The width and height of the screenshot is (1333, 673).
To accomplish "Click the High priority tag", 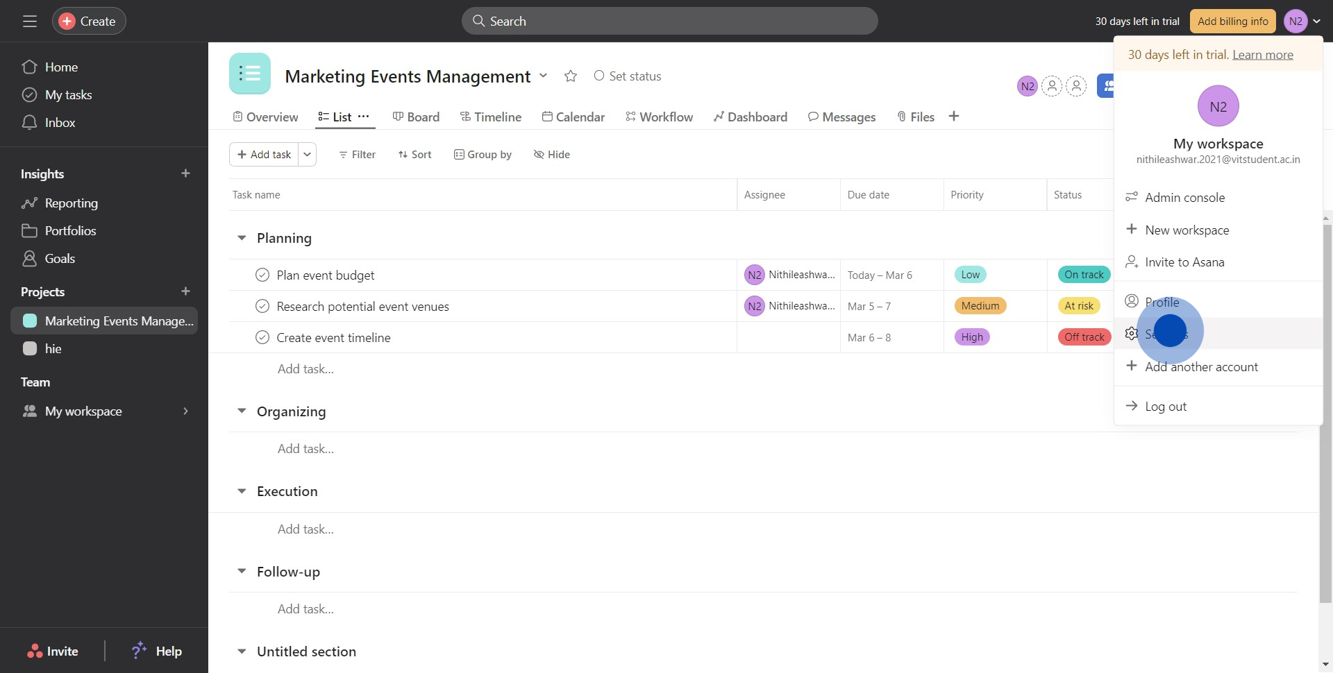I will (972, 337).
